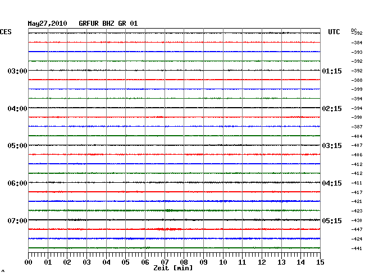Select the 01 minute tick label
The image size is (365, 277).
48,262
